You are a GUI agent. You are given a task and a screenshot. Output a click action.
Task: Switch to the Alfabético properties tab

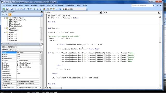5,50
